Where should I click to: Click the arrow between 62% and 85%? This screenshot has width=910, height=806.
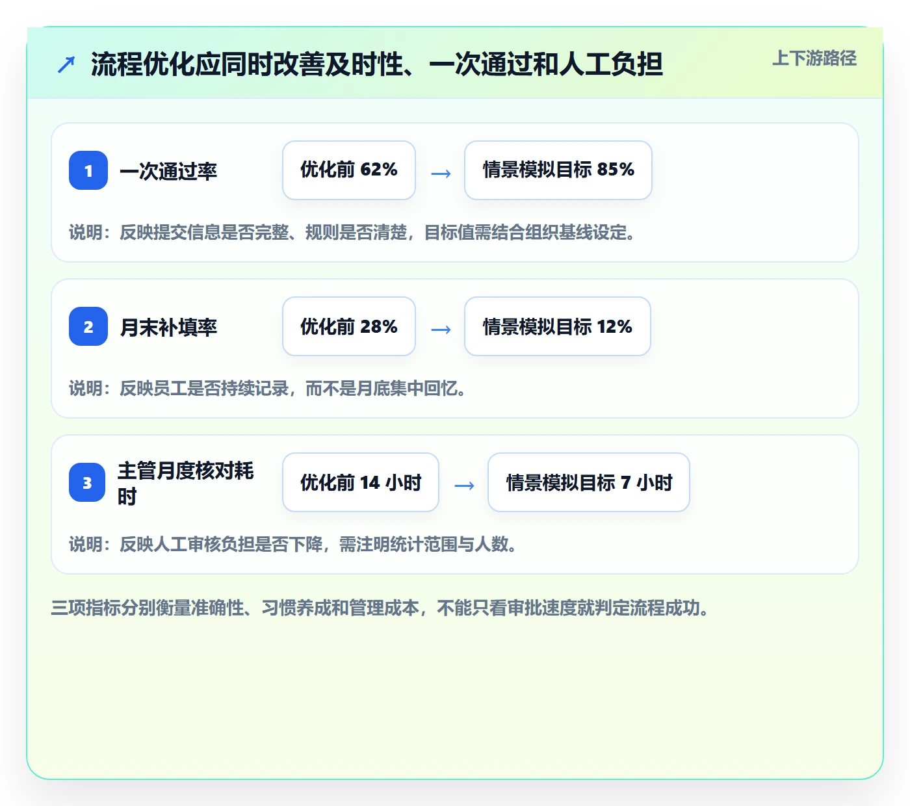[x=441, y=174]
